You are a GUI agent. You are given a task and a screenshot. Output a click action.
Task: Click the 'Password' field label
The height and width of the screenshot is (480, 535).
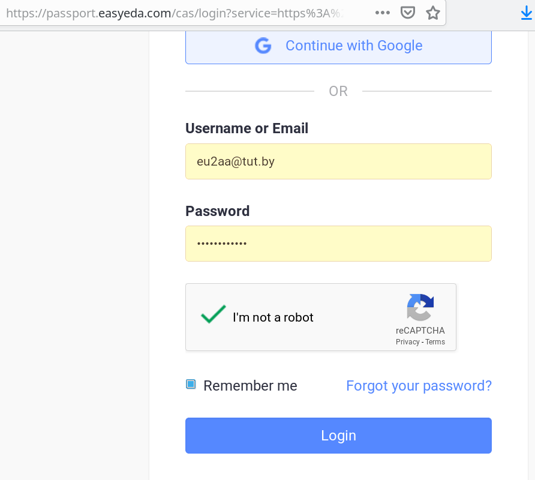(217, 211)
